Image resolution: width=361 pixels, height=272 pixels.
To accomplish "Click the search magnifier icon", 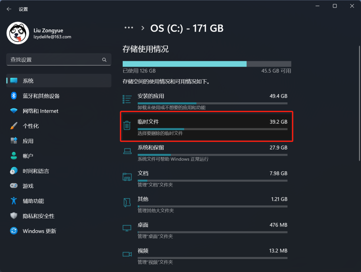I will coord(104,60).
